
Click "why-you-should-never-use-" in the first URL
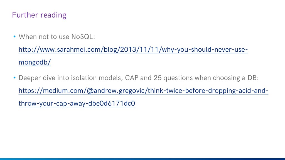[x=205, y=49]
